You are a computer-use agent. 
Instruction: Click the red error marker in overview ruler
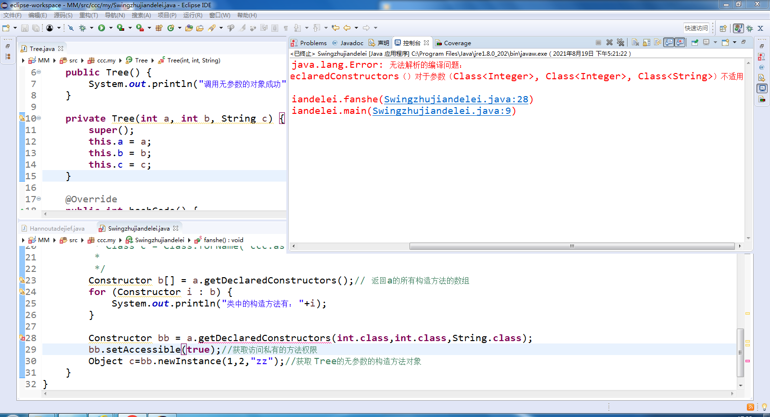tap(747, 361)
